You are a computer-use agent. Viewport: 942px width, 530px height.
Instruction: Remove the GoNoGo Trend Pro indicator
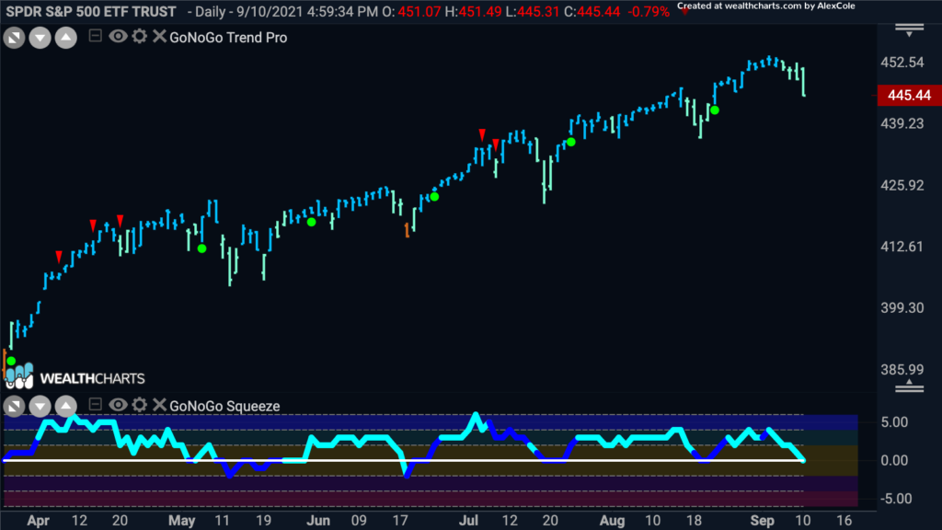click(159, 37)
